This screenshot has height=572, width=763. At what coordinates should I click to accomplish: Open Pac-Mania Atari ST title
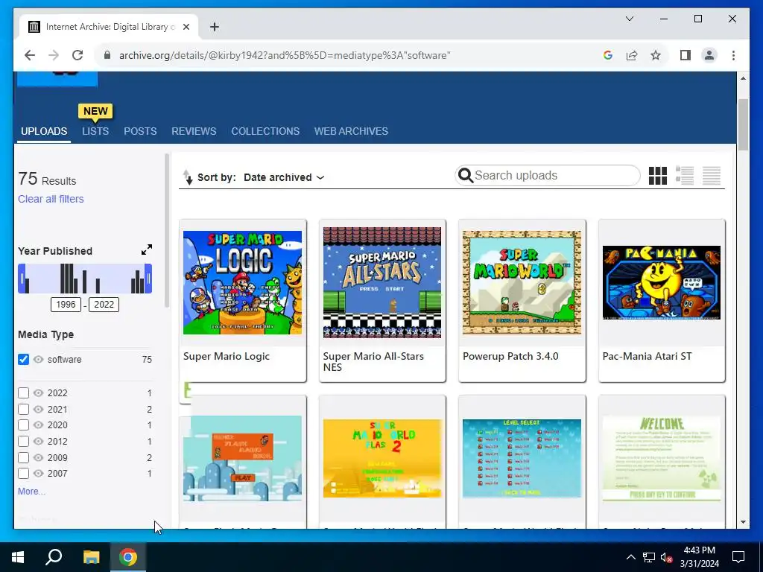tap(647, 356)
